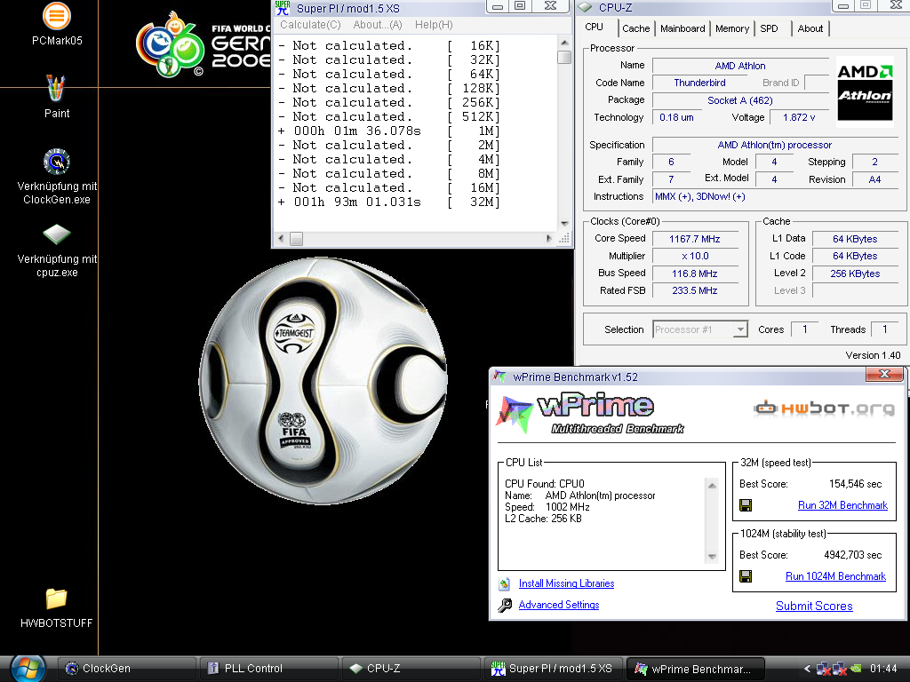910x682 pixels.
Task: Save the 1024M score with floppy icon
Action: 746,576
